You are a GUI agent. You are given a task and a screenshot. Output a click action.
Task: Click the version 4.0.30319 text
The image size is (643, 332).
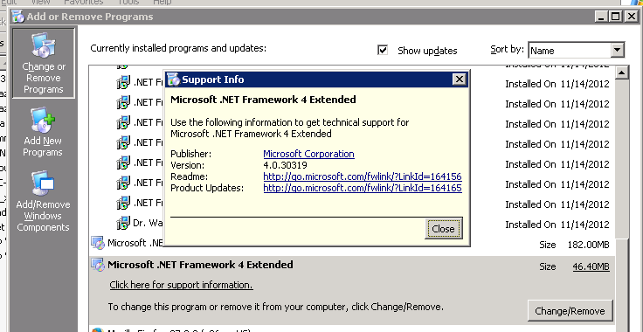coord(285,165)
